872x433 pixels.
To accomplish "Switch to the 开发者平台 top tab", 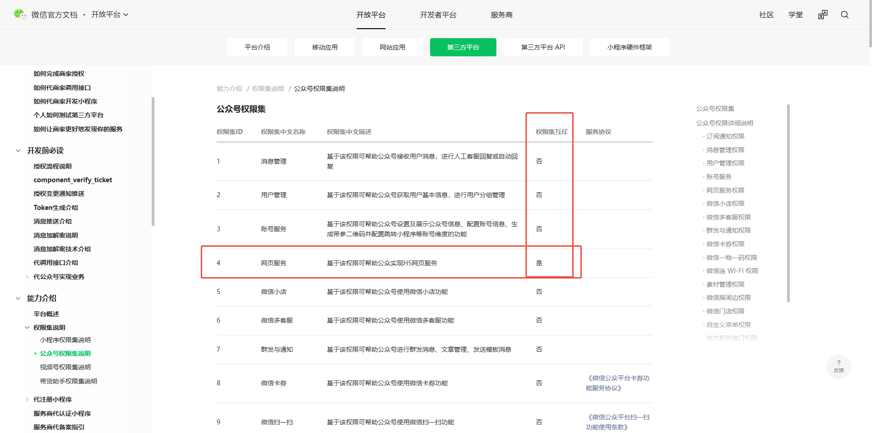I will (x=438, y=15).
